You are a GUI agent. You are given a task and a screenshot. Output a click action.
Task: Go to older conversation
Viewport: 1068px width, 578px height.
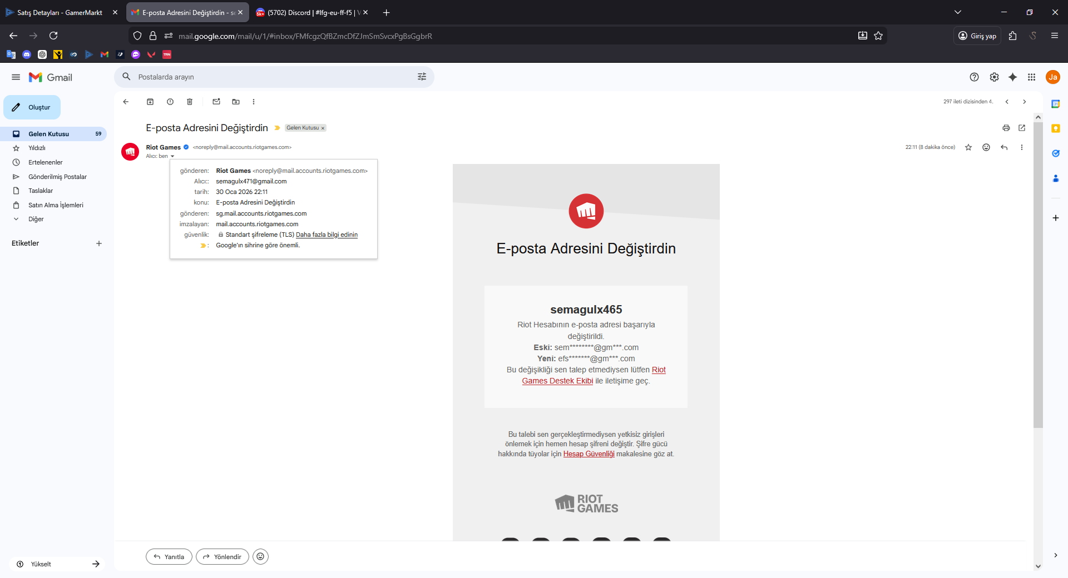click(x=1025, y=102)
